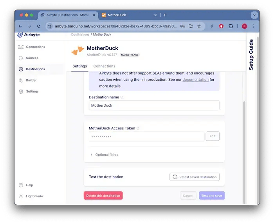Click the Destinations arrow icon

click(x=21, y=69)
